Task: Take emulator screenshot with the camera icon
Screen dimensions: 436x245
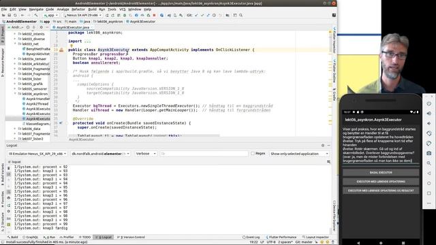Action: click(429, 153)
